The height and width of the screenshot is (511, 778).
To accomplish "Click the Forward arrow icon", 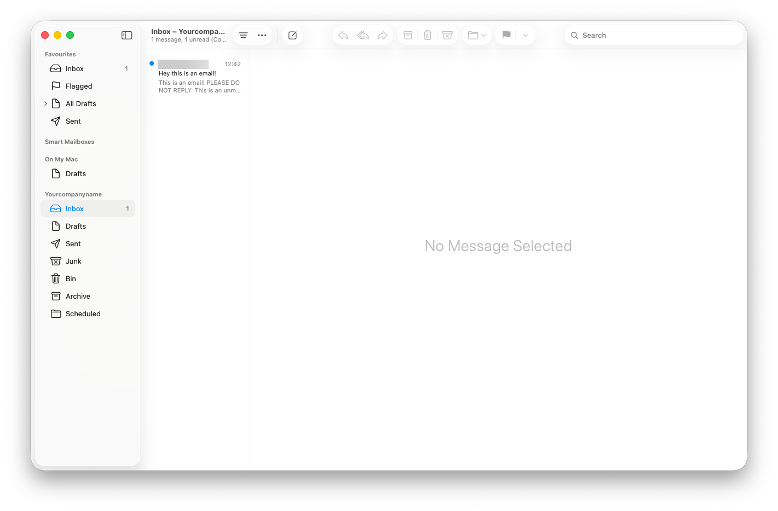I will (x=383, y=35).
